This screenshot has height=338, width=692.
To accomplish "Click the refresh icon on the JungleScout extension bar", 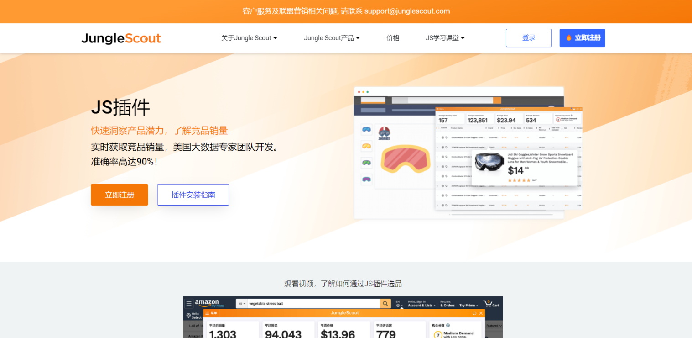I will click(474, 313).
